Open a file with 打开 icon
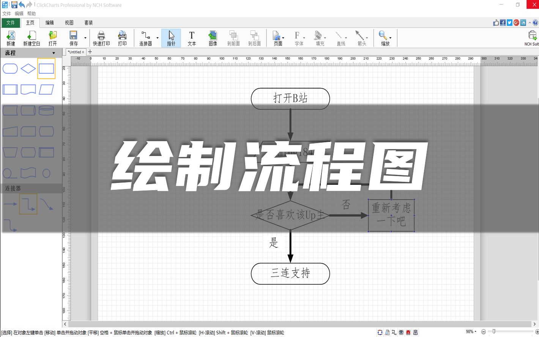 coord(52,35)
